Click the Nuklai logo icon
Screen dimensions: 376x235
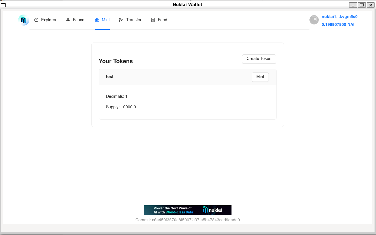point(24,20)
